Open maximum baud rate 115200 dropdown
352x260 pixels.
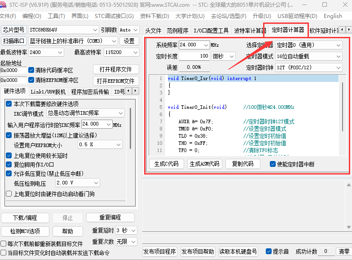tap(121, 52)
